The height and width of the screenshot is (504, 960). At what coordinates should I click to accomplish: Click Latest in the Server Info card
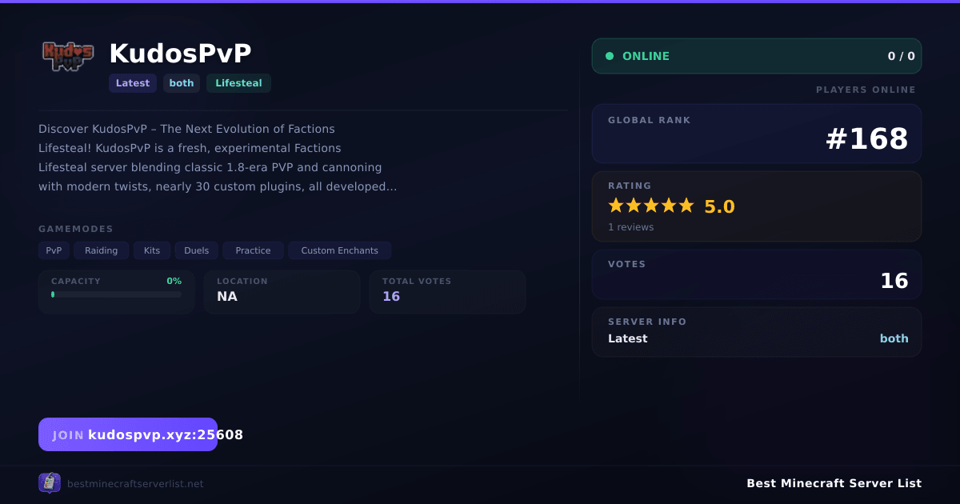coord(628,338)
